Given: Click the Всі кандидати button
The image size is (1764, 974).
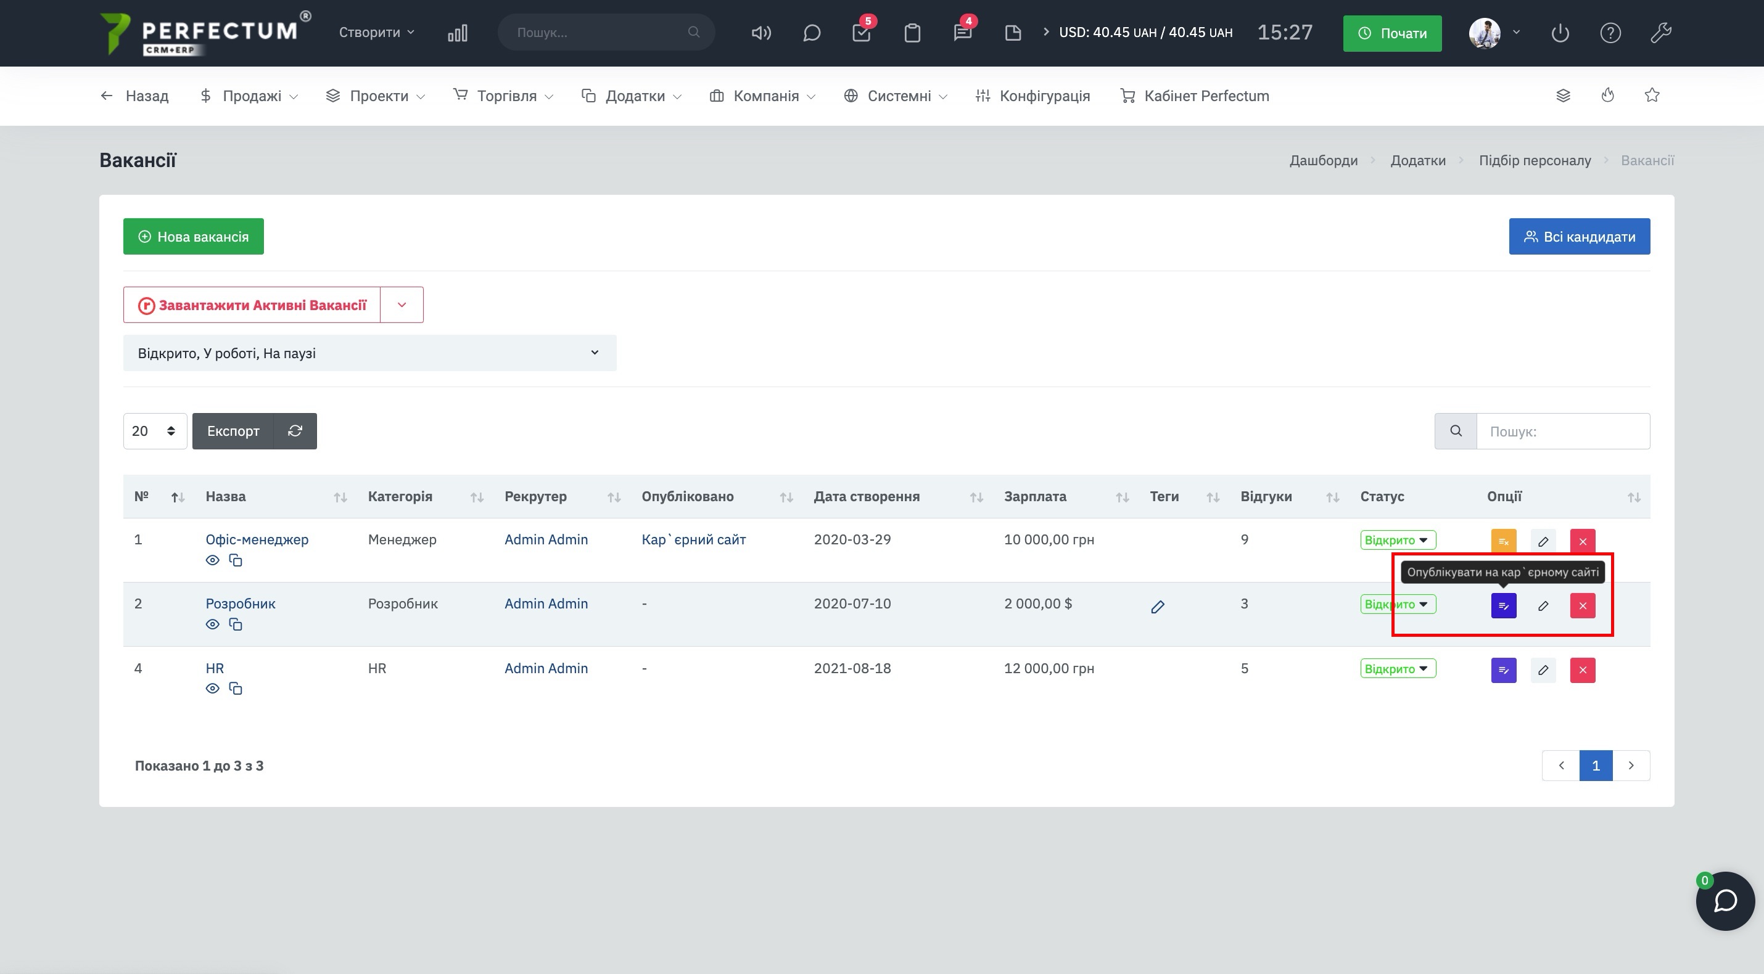Looking at the screenshot, I should tap(1579, 236).
